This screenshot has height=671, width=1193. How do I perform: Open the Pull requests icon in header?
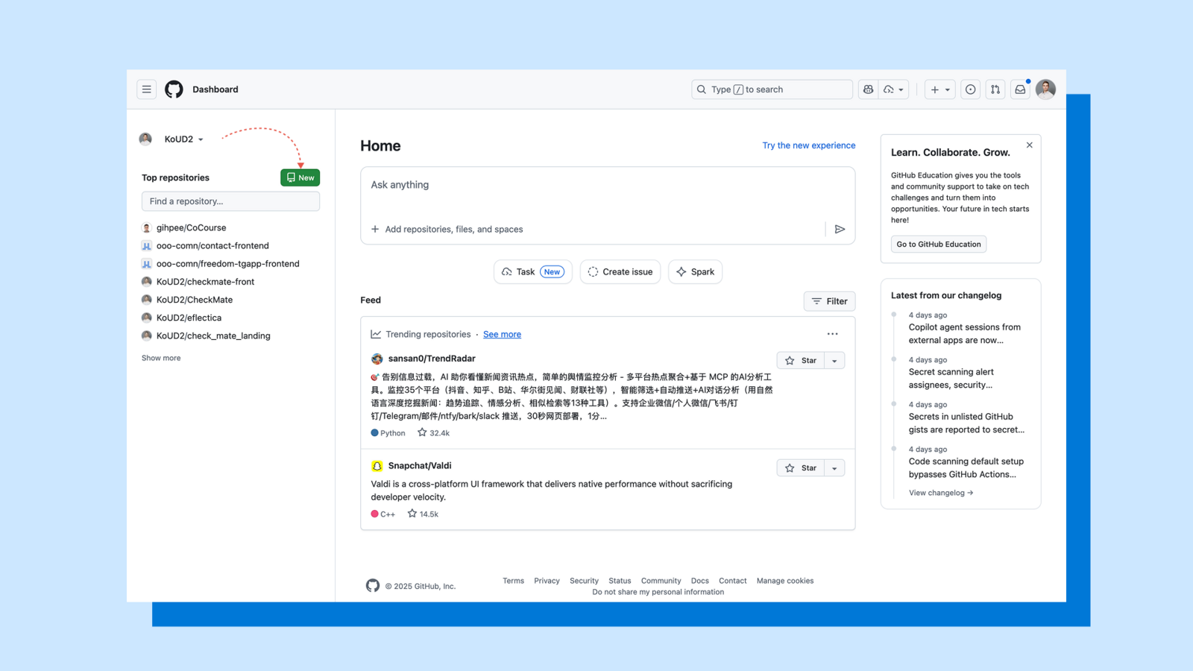995,89
